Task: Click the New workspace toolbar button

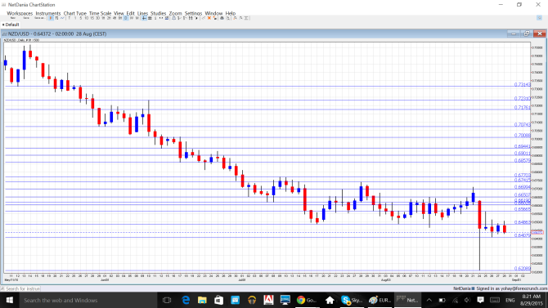Action: (13, 18)
